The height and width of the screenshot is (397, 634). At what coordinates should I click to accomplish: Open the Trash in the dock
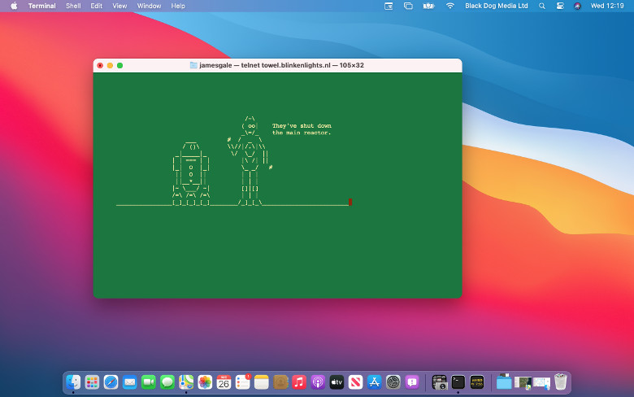(561, 382)
